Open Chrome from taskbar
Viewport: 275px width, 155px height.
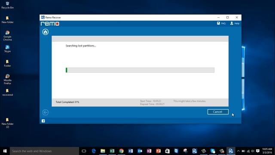pyautogui.click(x=121, y=151)
